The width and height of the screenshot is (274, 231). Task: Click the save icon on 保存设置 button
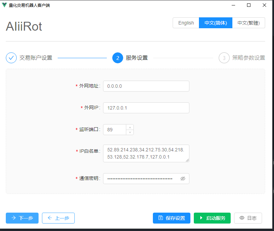[160, 218]
